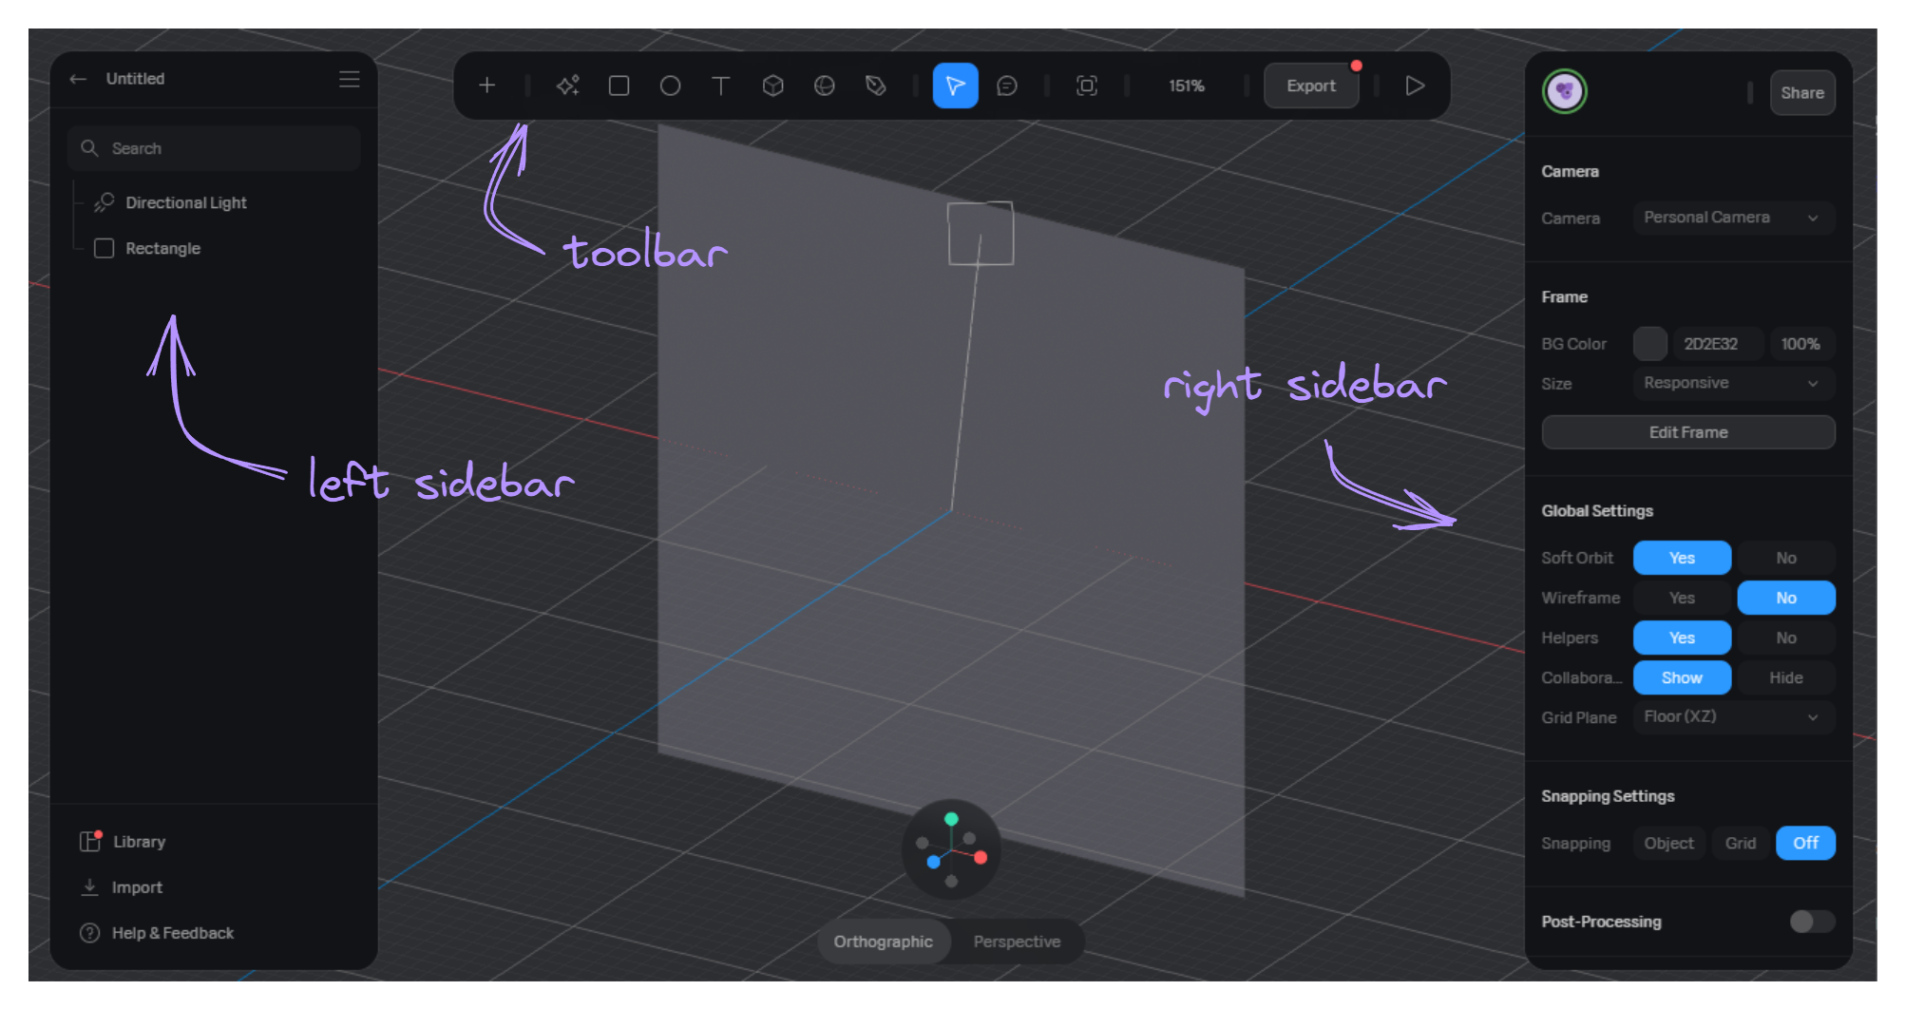Click the plus add icon in toolbar
This screenshot has height=1009, width=1905.
click(x=486, y=86)
